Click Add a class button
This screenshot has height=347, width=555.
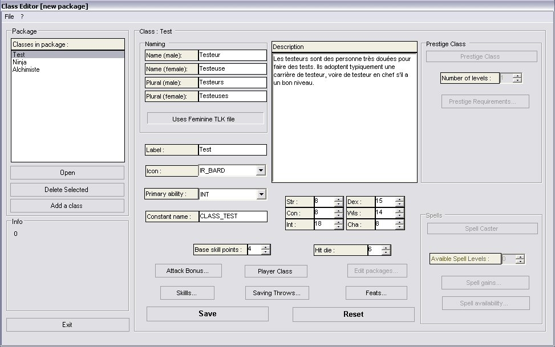pos(67,206)
